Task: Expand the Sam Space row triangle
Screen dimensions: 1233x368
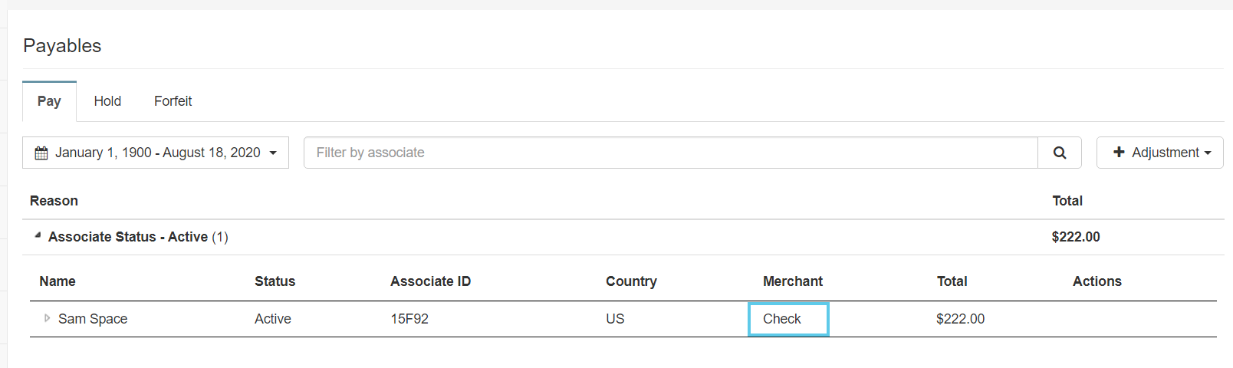Action: pyautogui.click(x=47, y=318)
